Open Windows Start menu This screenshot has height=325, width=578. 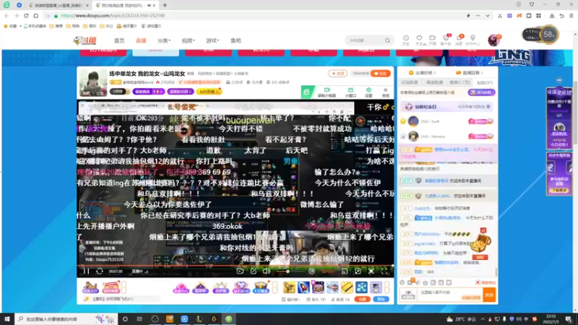pos(7,318)
